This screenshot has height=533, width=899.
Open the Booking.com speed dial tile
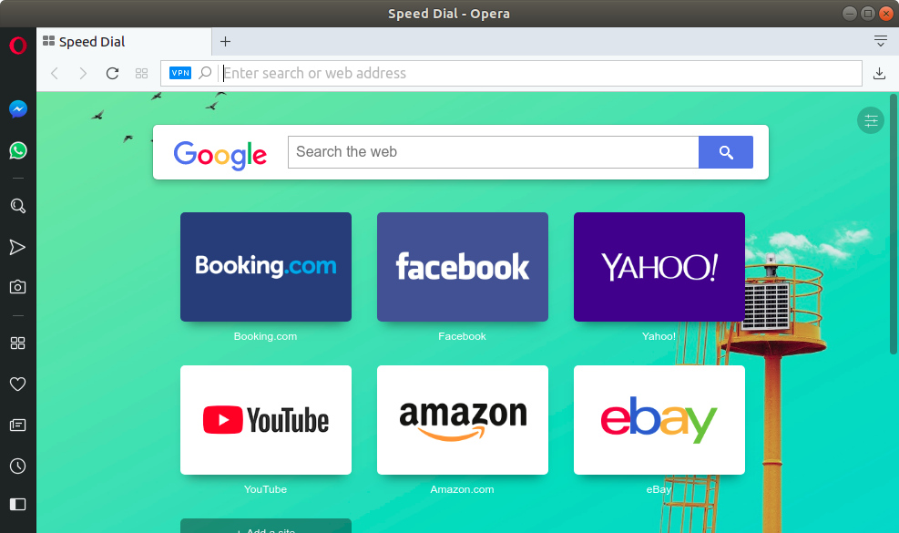point(266,267)
